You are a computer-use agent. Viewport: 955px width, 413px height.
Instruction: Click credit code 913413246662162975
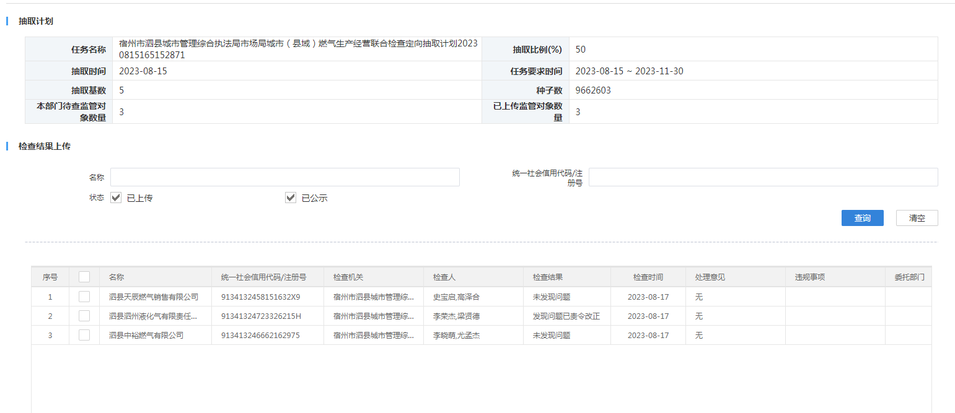point(260,336)
